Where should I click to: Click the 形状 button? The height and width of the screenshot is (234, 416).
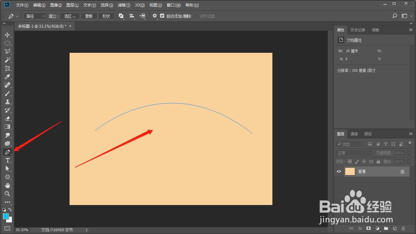point(106,16)
